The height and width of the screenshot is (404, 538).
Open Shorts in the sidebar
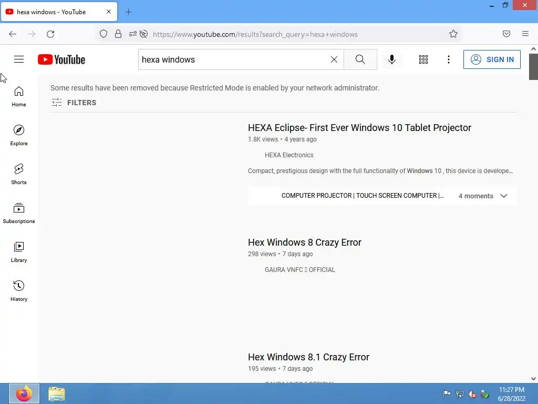pyautogui.click(x=19, y=174)
